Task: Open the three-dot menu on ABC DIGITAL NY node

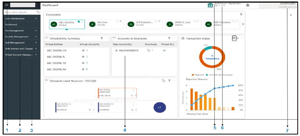Action: 133,105
